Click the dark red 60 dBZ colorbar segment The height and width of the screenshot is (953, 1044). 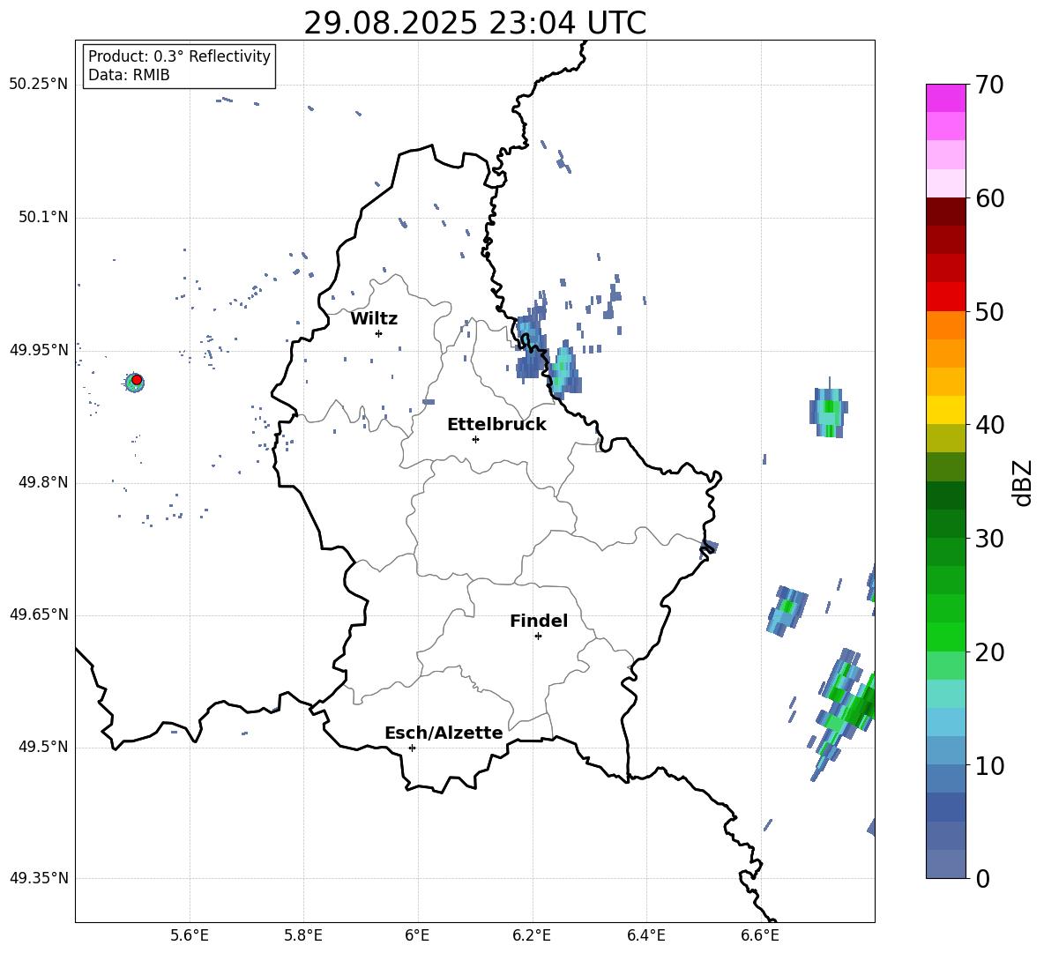coord(946,212)
